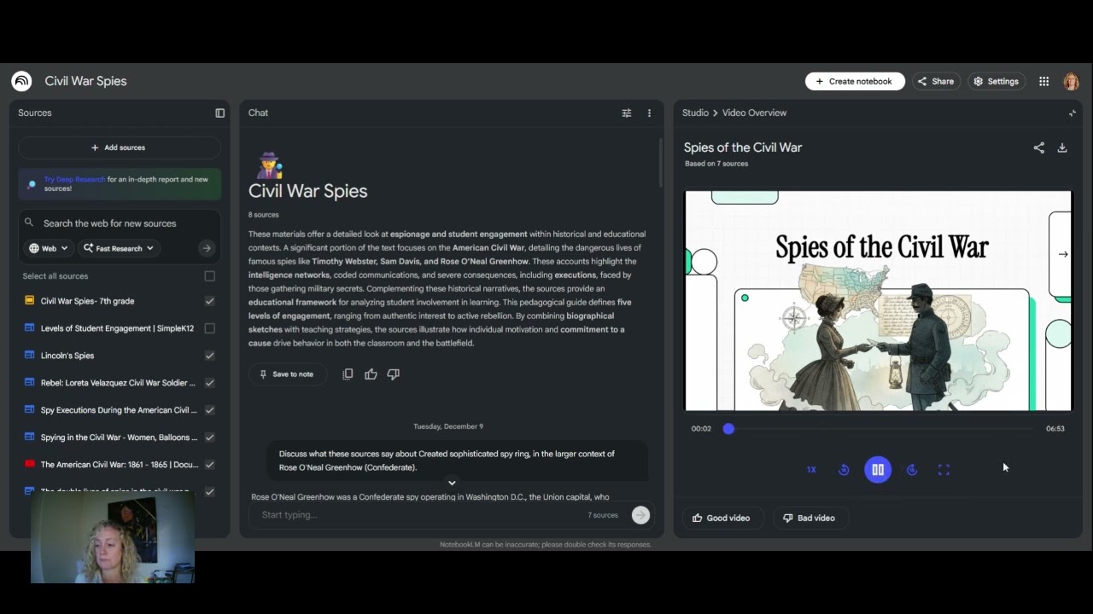Pause the video playback
The height and width of the screenshot is (614, 1093).
click(x=878, y=470)
